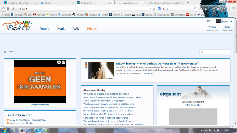Click the Bokt.nl logo
Image resolution: width=237 pixels, height=133 pixels.
pos(17,26)
